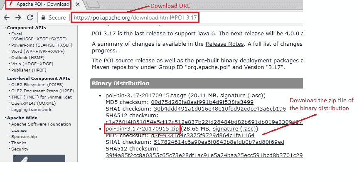Click the address bar URL field
Image resolution: width=357 pixels, height=180 pixels.
click(x=135, y=17)
